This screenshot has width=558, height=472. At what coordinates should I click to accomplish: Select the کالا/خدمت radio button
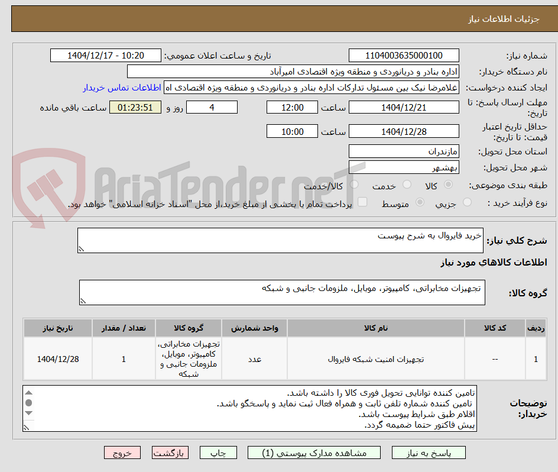click(354, 184)
